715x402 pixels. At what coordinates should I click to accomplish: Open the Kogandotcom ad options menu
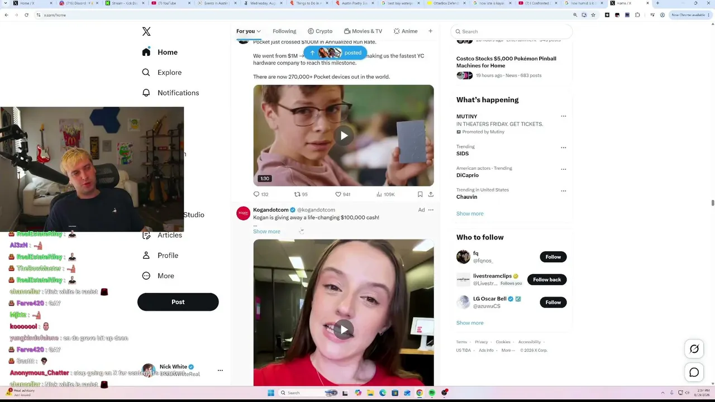click(431, 210)
